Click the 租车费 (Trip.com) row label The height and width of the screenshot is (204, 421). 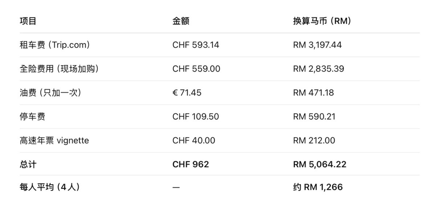point(55,45)
